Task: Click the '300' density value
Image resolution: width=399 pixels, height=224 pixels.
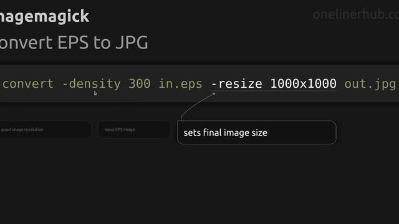Action: [140, 84]
